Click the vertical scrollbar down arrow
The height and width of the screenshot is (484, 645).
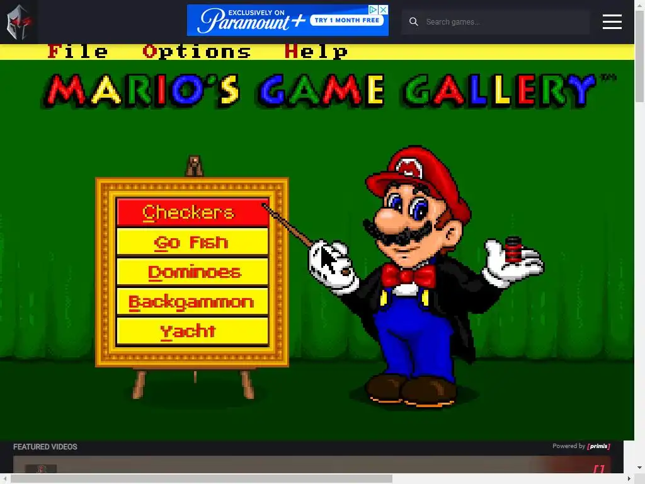pyautogui.click(x=640, y=468)
